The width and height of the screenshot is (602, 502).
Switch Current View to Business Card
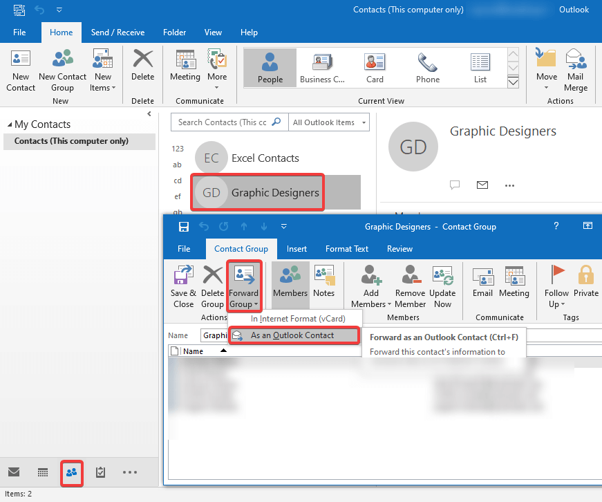pyautogui.click(x=322, y=67)
